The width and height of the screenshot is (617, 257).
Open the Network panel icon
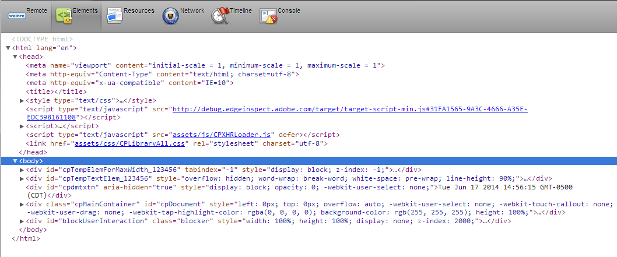tap(171, 16)
